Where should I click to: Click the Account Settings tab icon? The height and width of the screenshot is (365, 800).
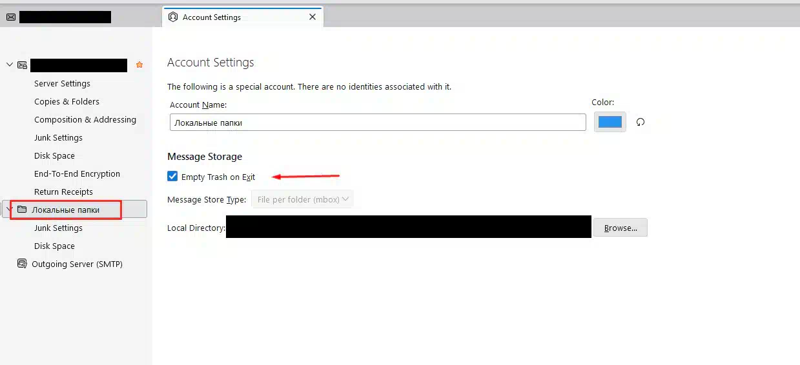[172, 17]
